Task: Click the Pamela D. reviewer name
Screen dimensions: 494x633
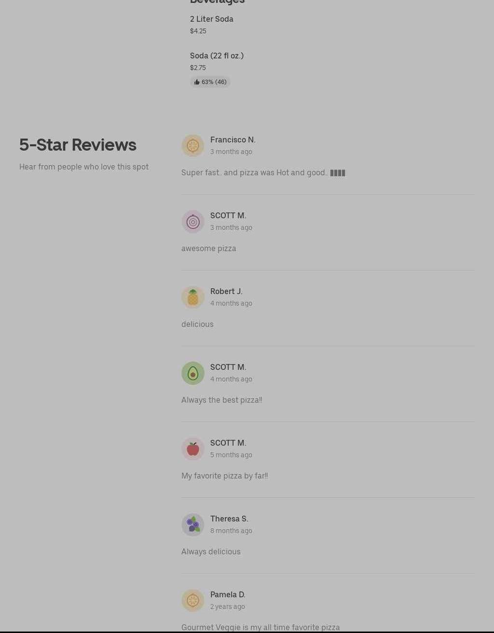Action: [228, 594]
